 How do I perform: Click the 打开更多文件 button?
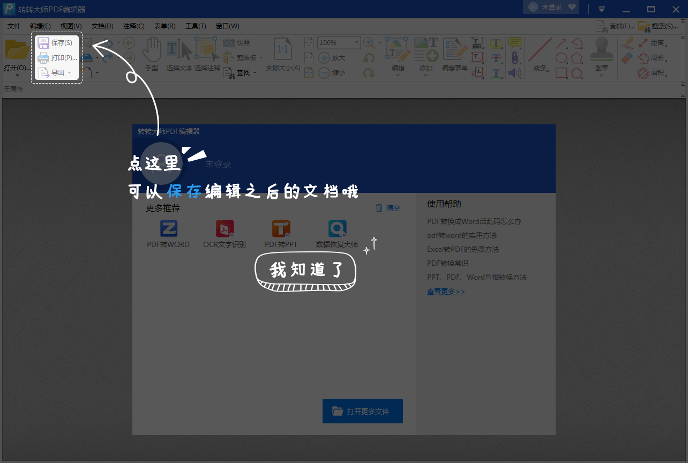tap(363, 411)
